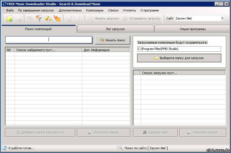The width and height of the screenshot is (231, 153).
Task: Open the Списки menu
Action: pyautogui.click(x=113, y=10)
